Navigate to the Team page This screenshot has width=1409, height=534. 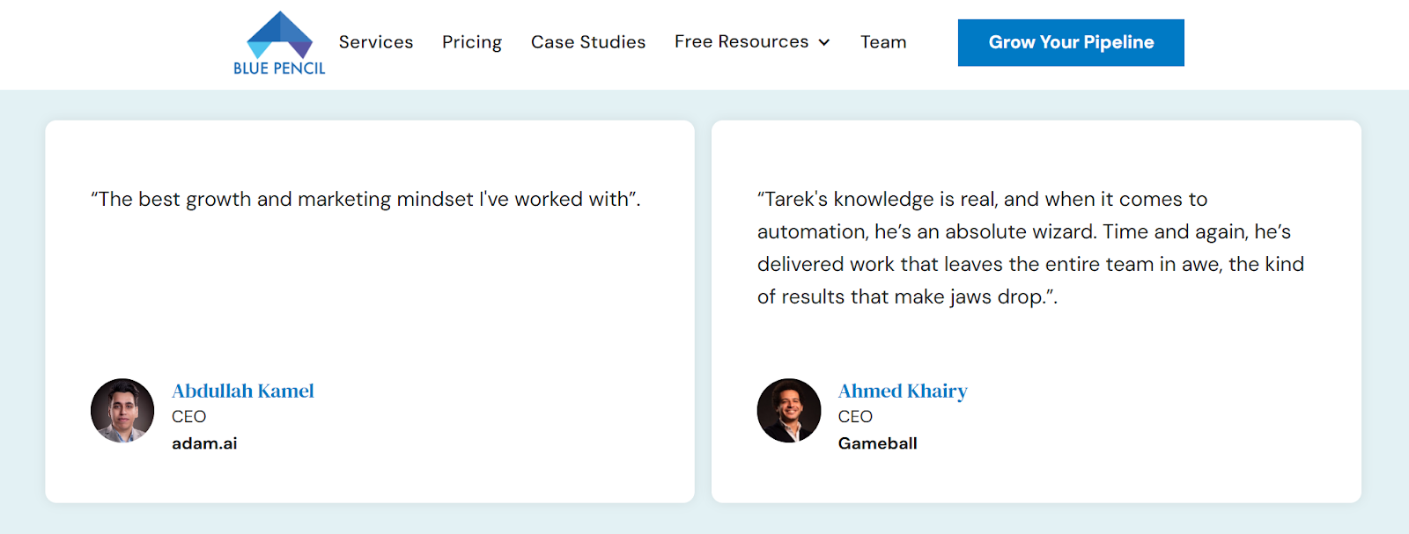click(883, 42)
